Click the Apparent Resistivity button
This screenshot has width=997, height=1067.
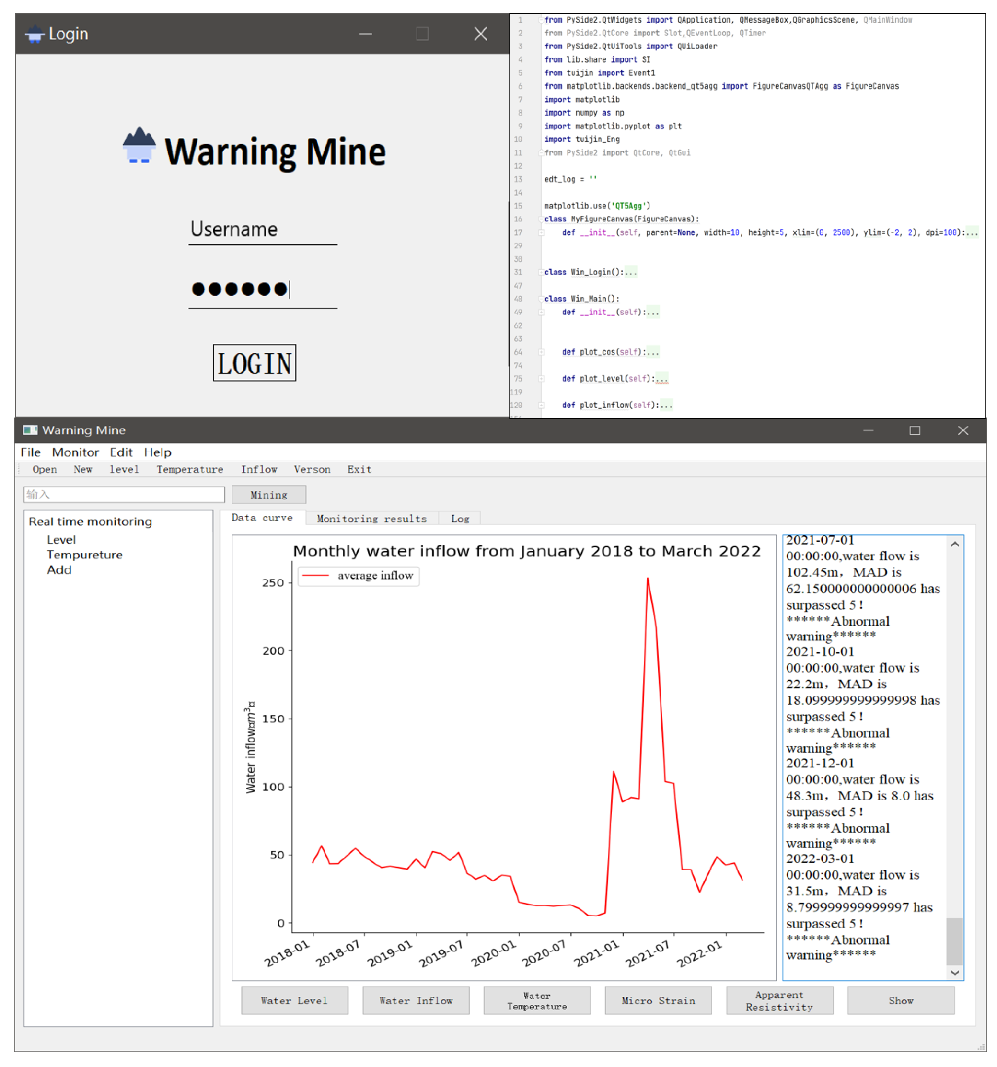[779, 1000]
